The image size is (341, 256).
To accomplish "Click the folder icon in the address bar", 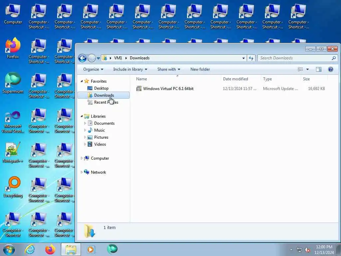I will (x=105, y=58).
